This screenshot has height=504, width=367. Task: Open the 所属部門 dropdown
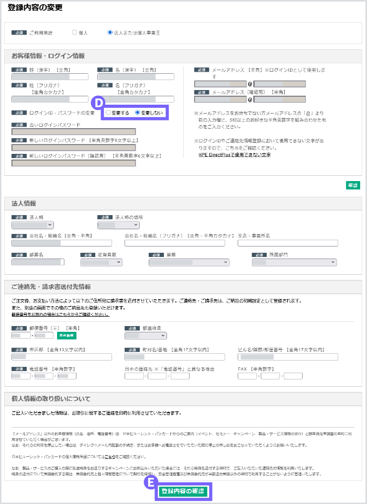coord(294,262)
